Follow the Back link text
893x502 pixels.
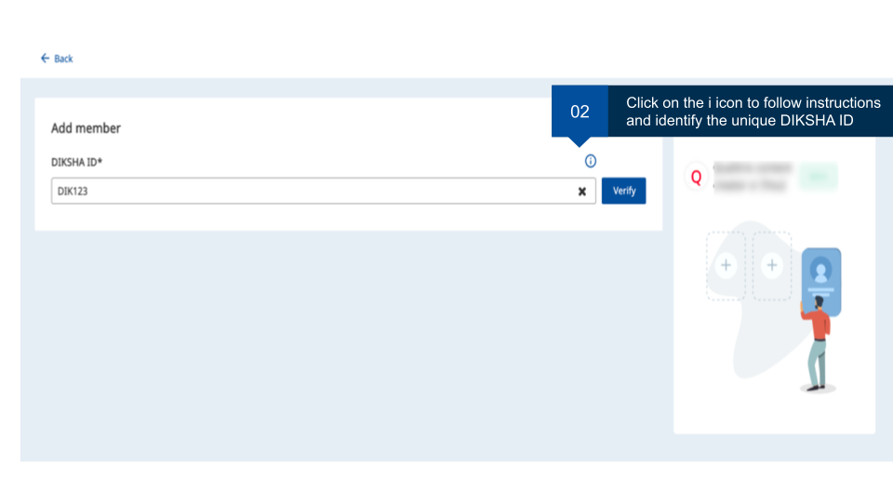63,59
